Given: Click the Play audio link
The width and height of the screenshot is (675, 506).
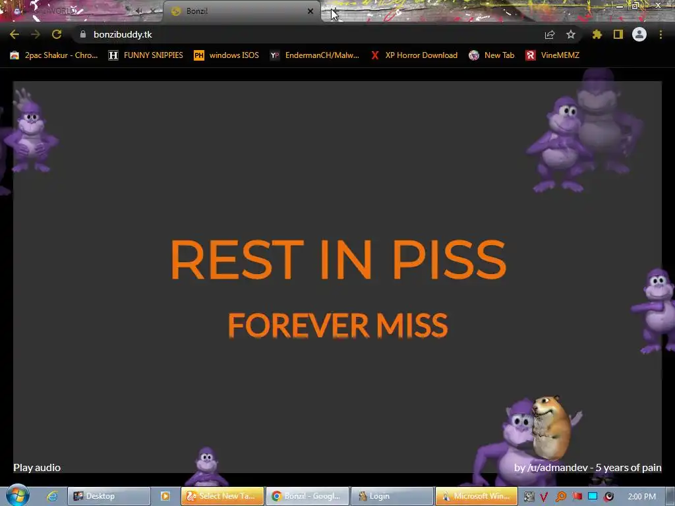Looking at the screenshot, I should click(37, 468).
